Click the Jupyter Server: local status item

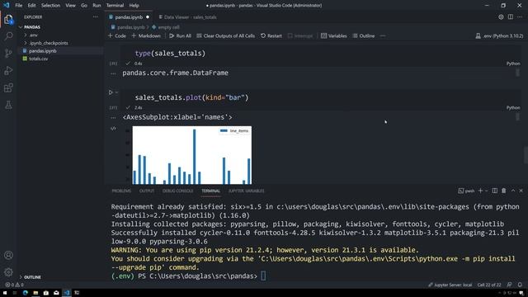click(x=450, y=285)
